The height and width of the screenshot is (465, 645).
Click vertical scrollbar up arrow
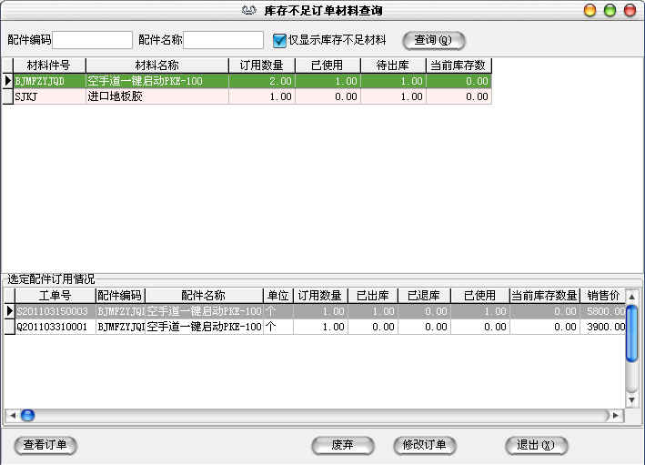tap(632, 297)
